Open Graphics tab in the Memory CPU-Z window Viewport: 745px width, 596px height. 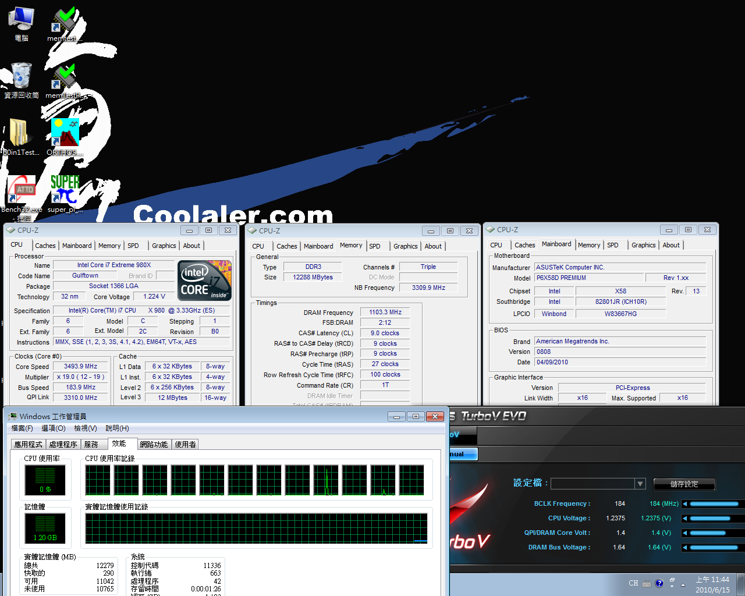click(406, 246)
